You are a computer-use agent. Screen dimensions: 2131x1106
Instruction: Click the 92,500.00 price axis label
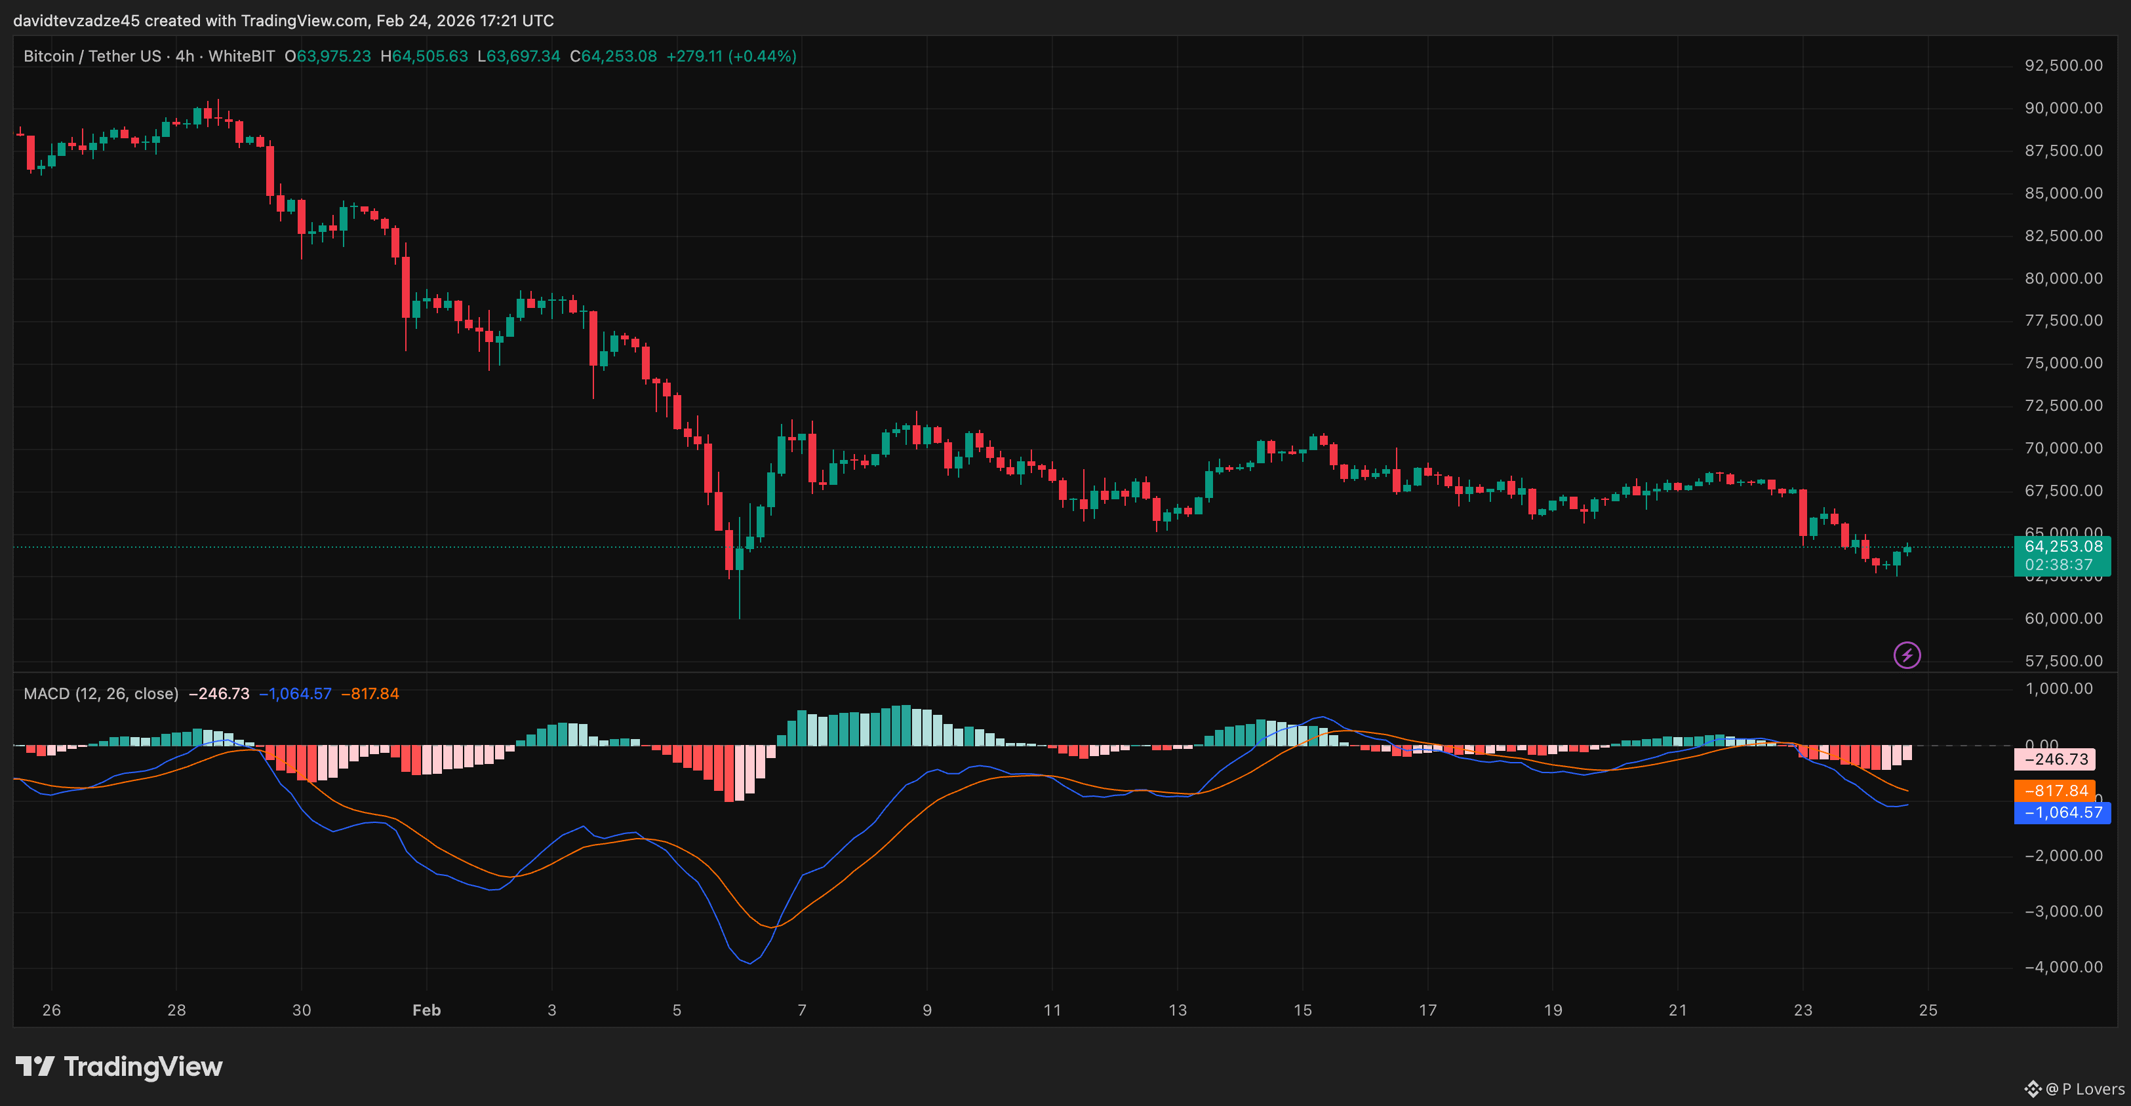pos(2063,66)
